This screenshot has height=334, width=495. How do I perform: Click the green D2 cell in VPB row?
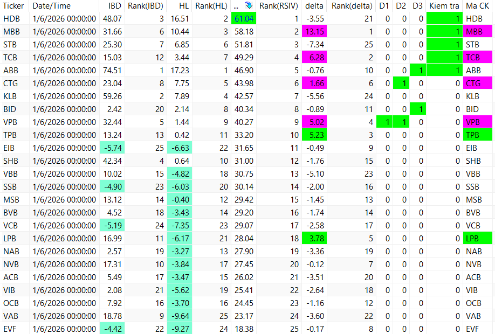401,122
